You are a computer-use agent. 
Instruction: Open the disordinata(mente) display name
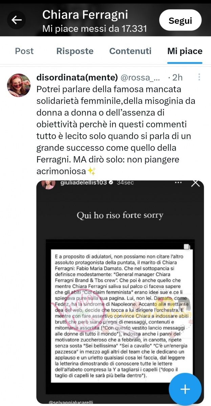[77, 77]
